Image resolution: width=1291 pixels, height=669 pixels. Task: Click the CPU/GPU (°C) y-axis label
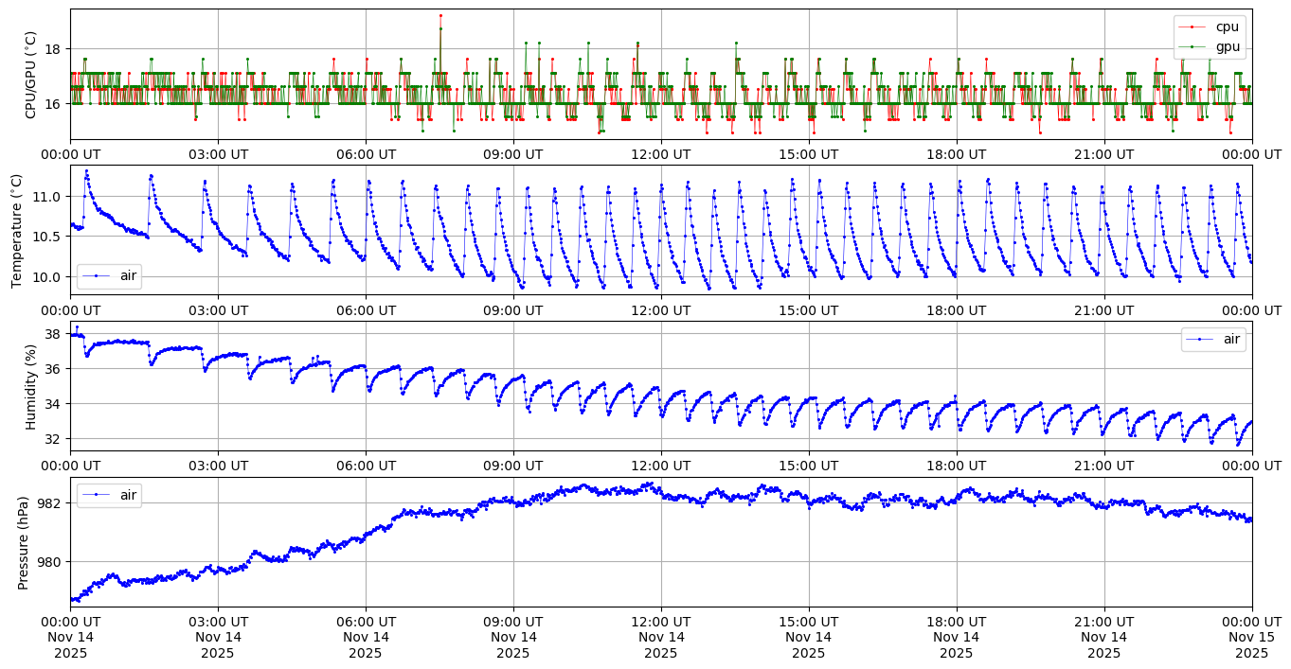pos(31,75)
